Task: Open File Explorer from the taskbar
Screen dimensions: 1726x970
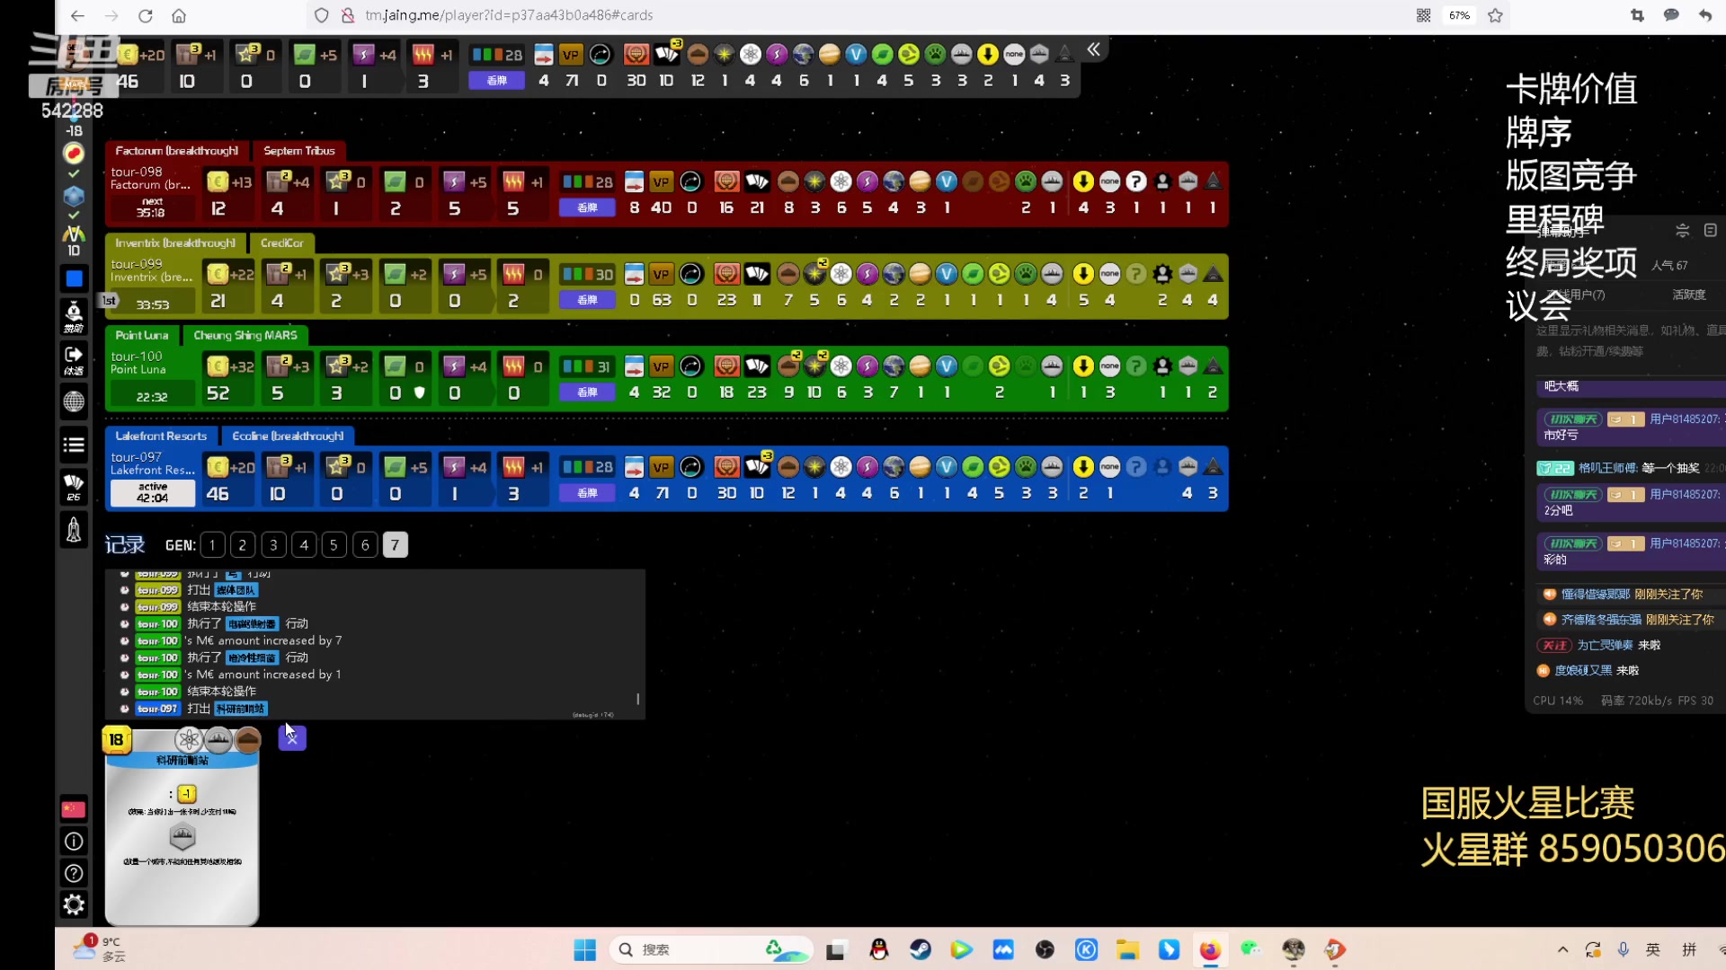Action: (1127, 949)
